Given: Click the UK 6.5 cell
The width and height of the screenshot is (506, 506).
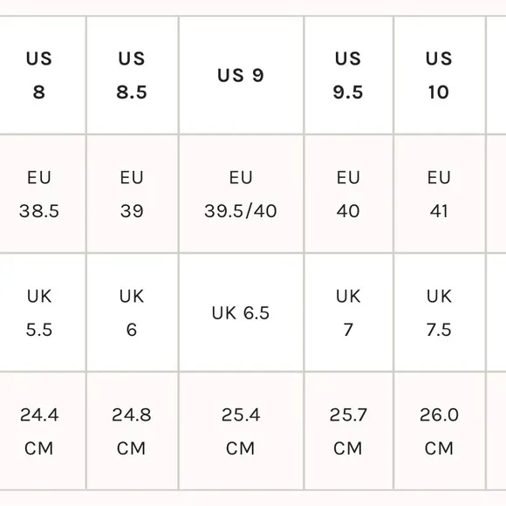Looking at the screenshot, I should [x=242, y=312].
